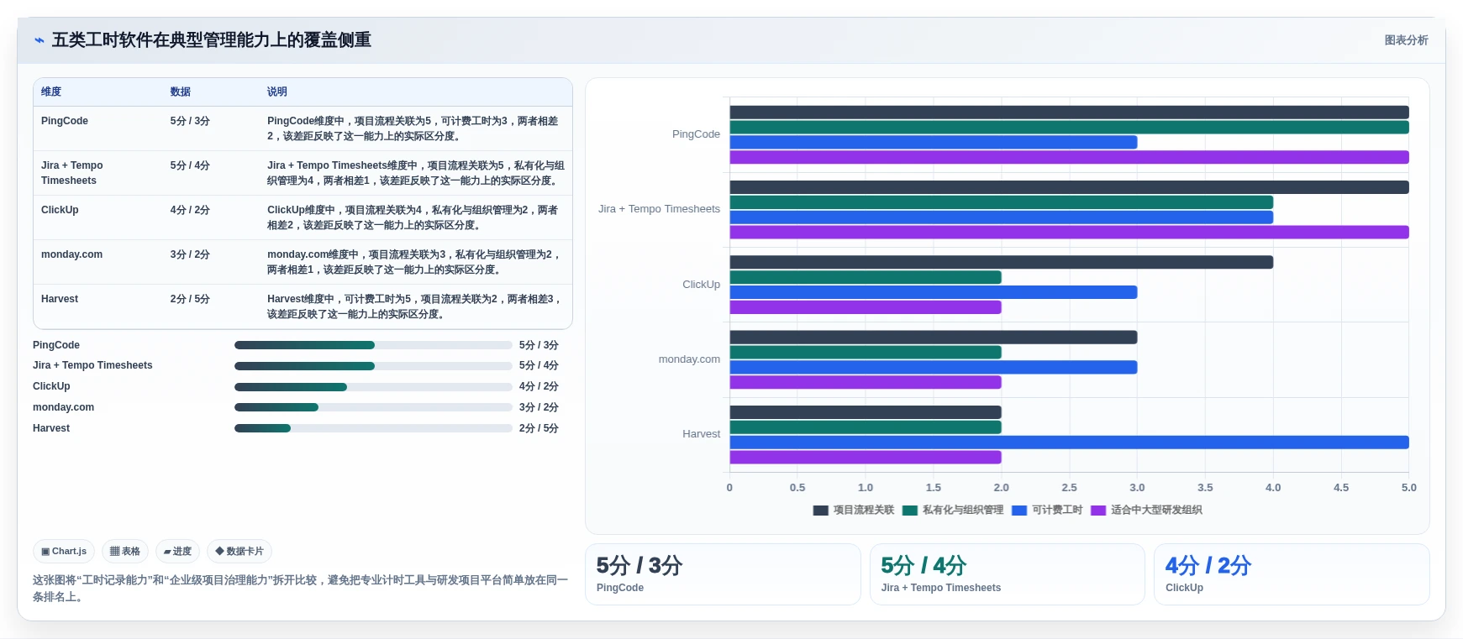Open the PingCode 5分 / 3分 data card

coord(723,574)
